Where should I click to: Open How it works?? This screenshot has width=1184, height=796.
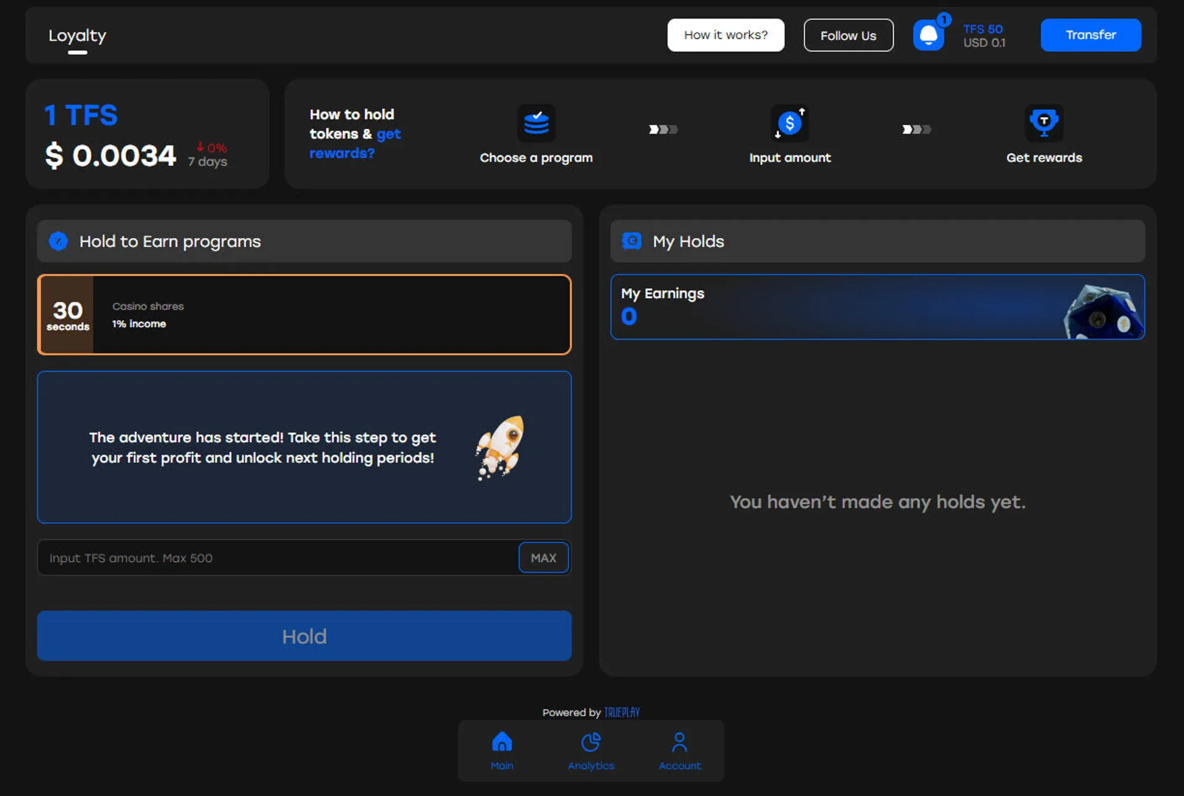point(725,35)
